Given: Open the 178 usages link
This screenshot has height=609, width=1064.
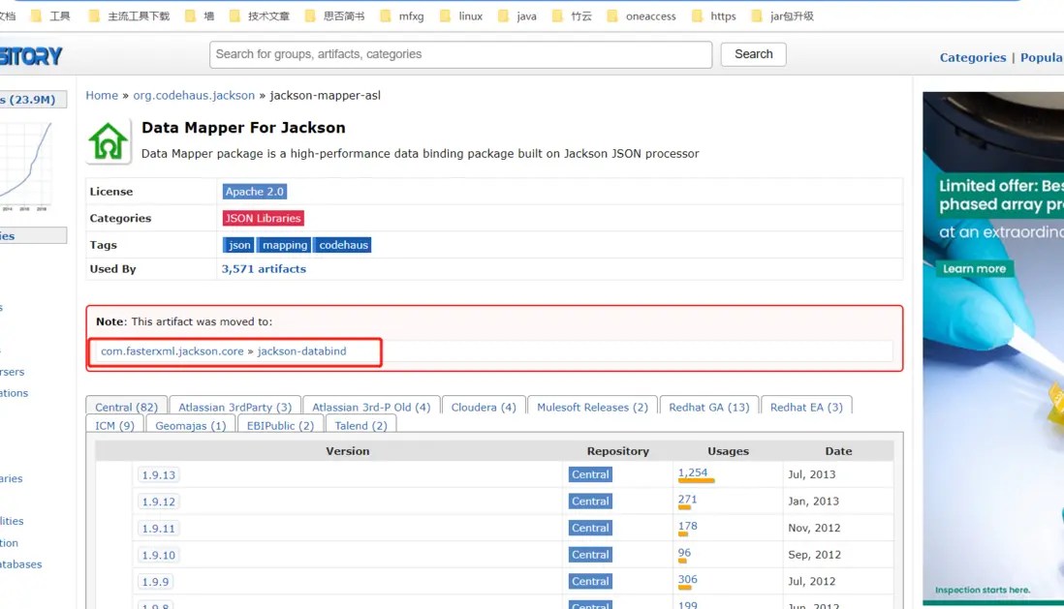Looking at the screenshot, I should [x=687, y=526].
